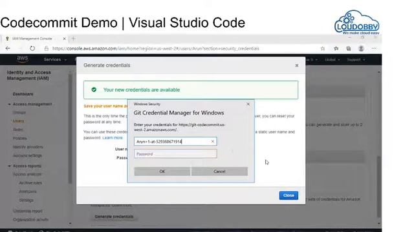
Task: Open Dashboard in IAM sidebar
Action: [23, 94]
